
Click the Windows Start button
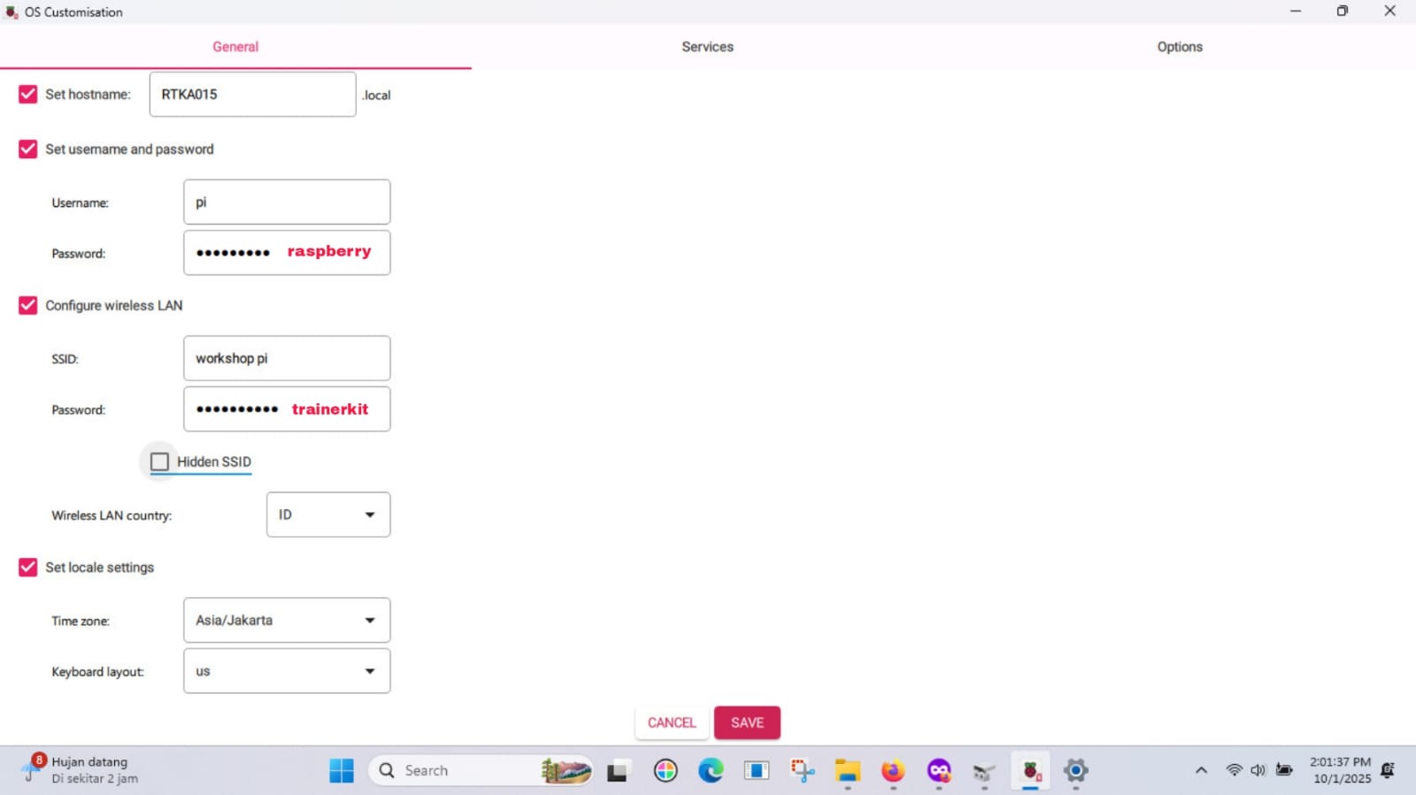click(x=342, y=770)
